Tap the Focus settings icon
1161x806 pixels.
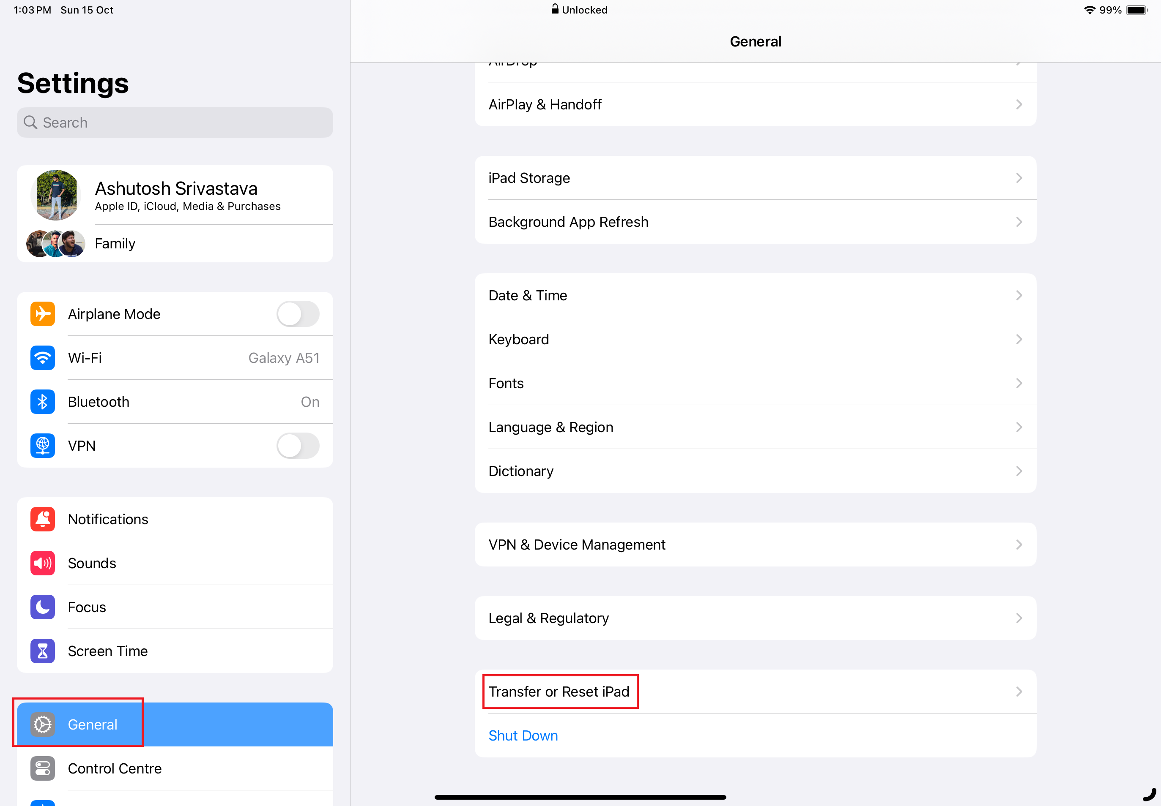pyautogui.click(x=43, y=607)
